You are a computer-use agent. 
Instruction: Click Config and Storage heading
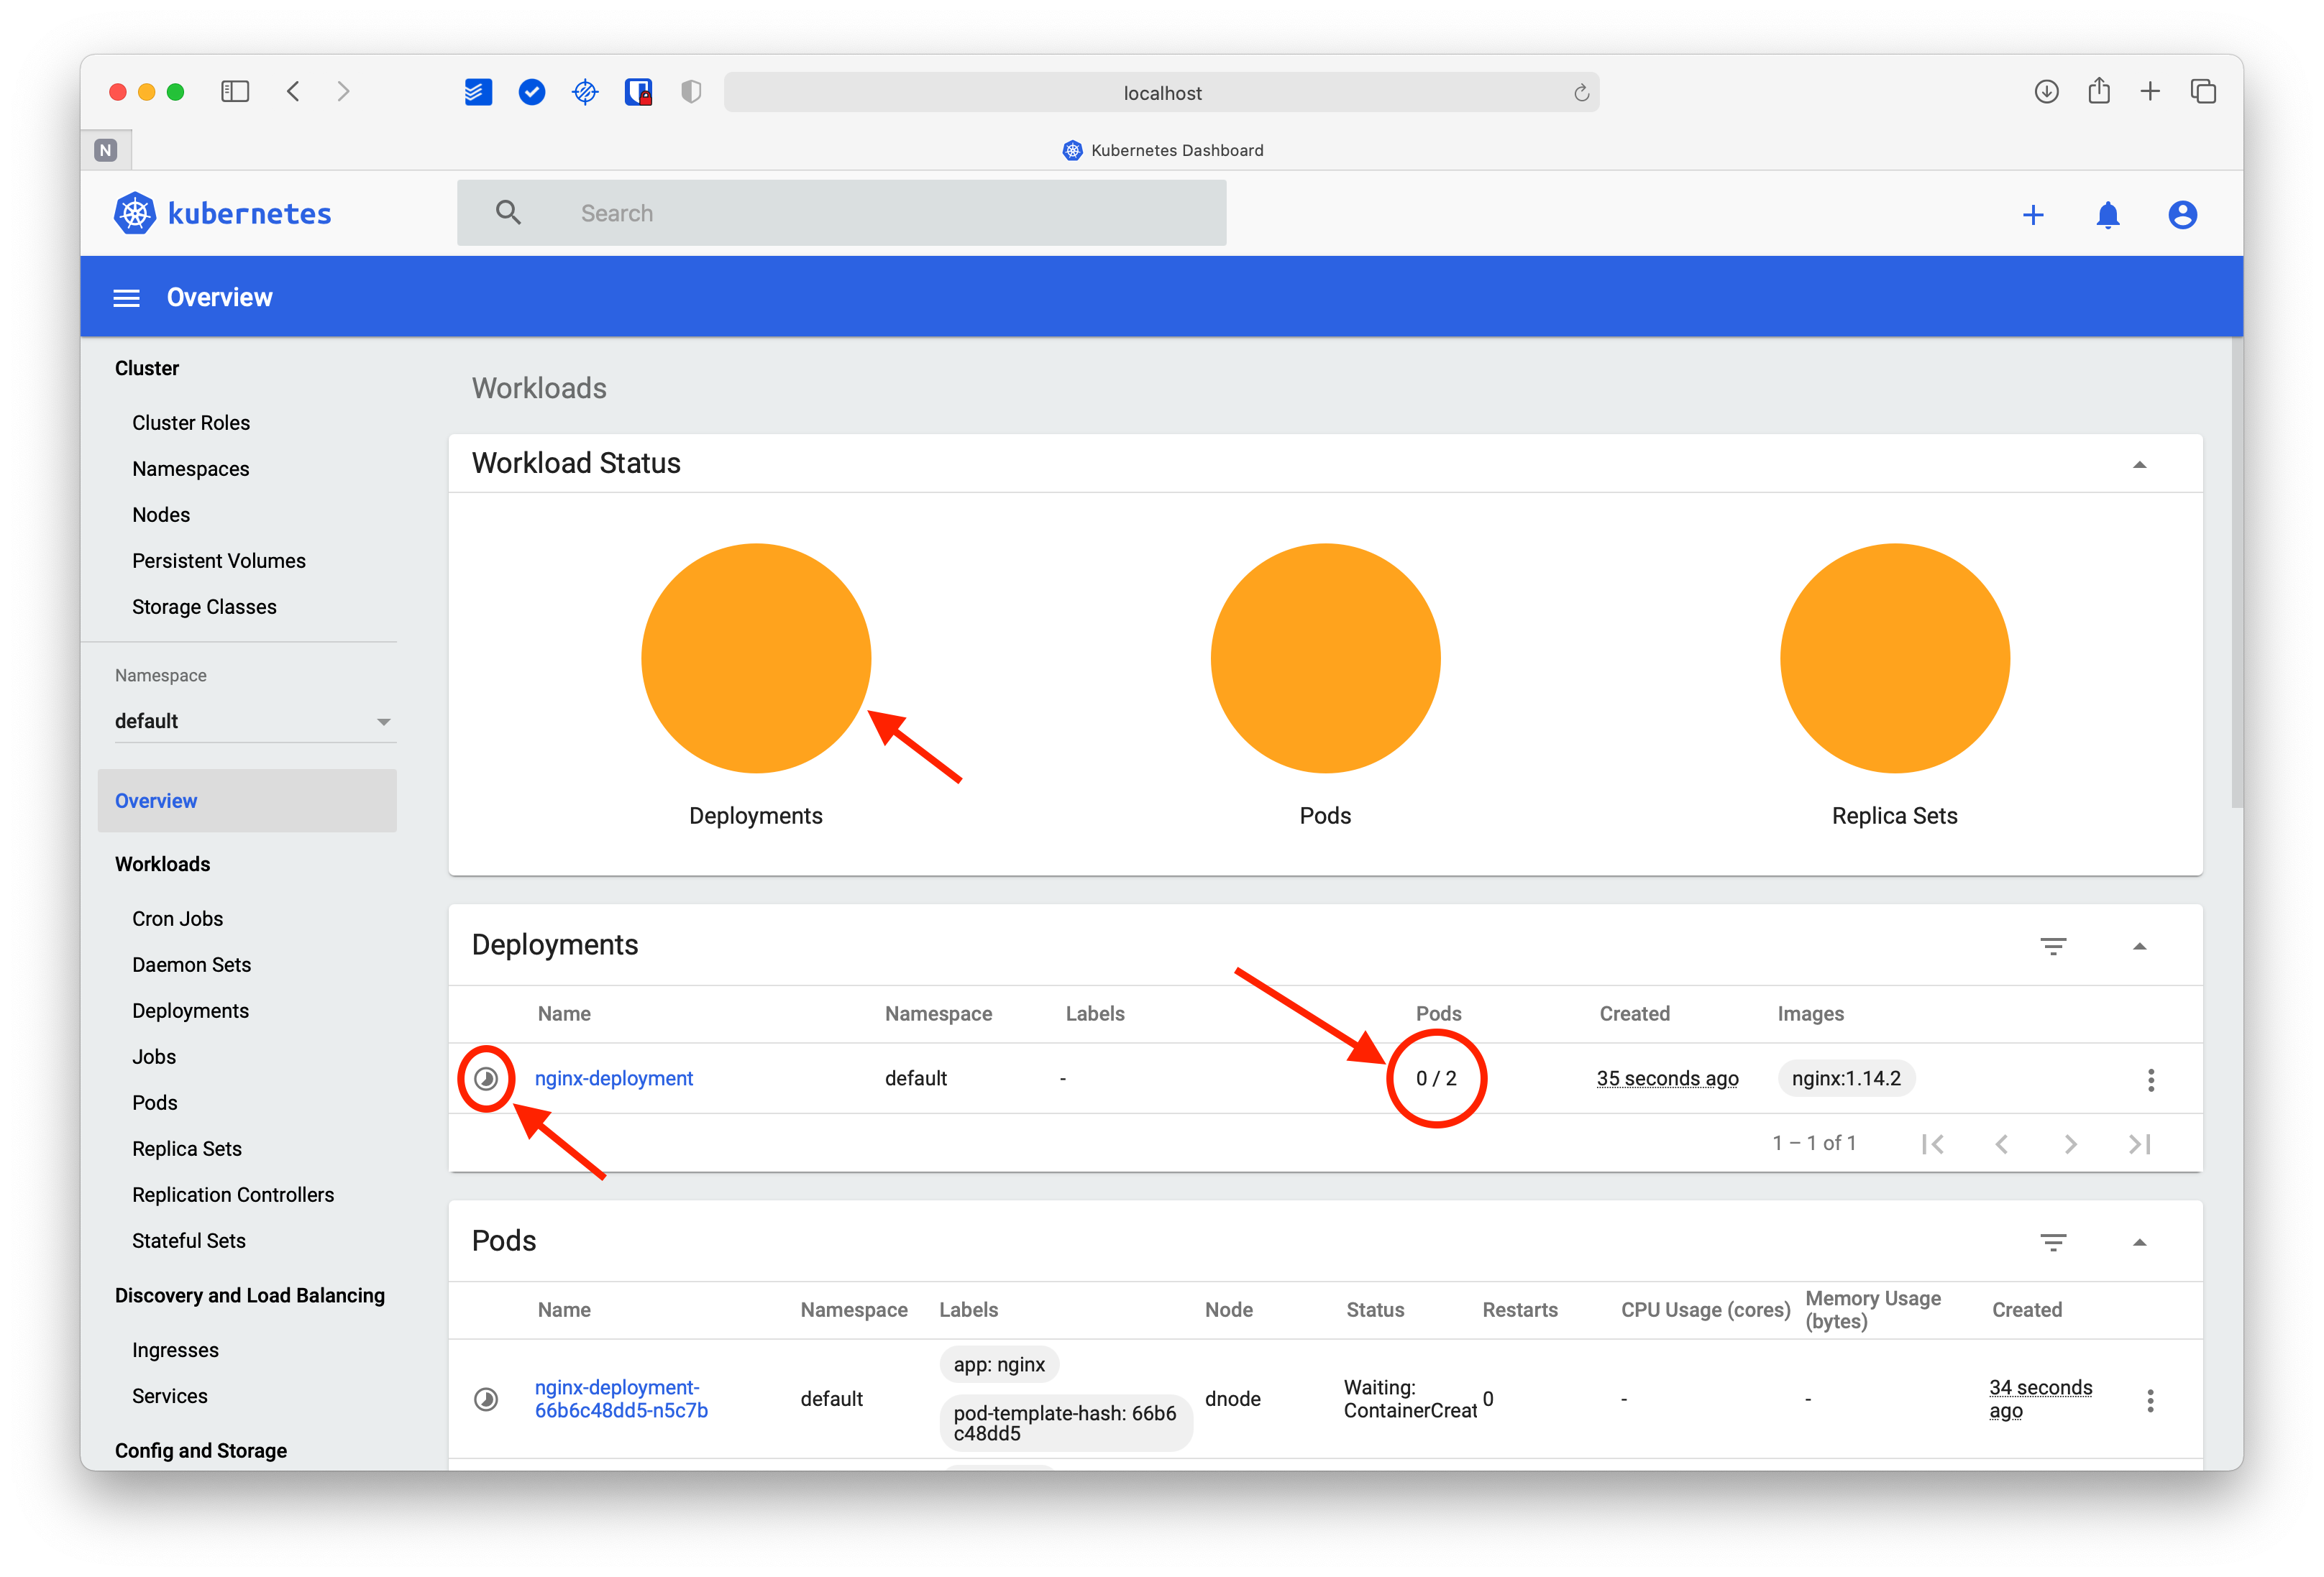tap(200, 1450)
